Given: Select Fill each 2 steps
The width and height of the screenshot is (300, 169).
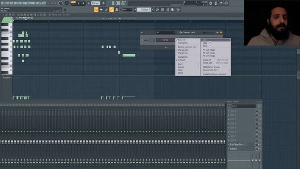Looking at the screenshot, I should pyautogui.click(x=216, y=50).
